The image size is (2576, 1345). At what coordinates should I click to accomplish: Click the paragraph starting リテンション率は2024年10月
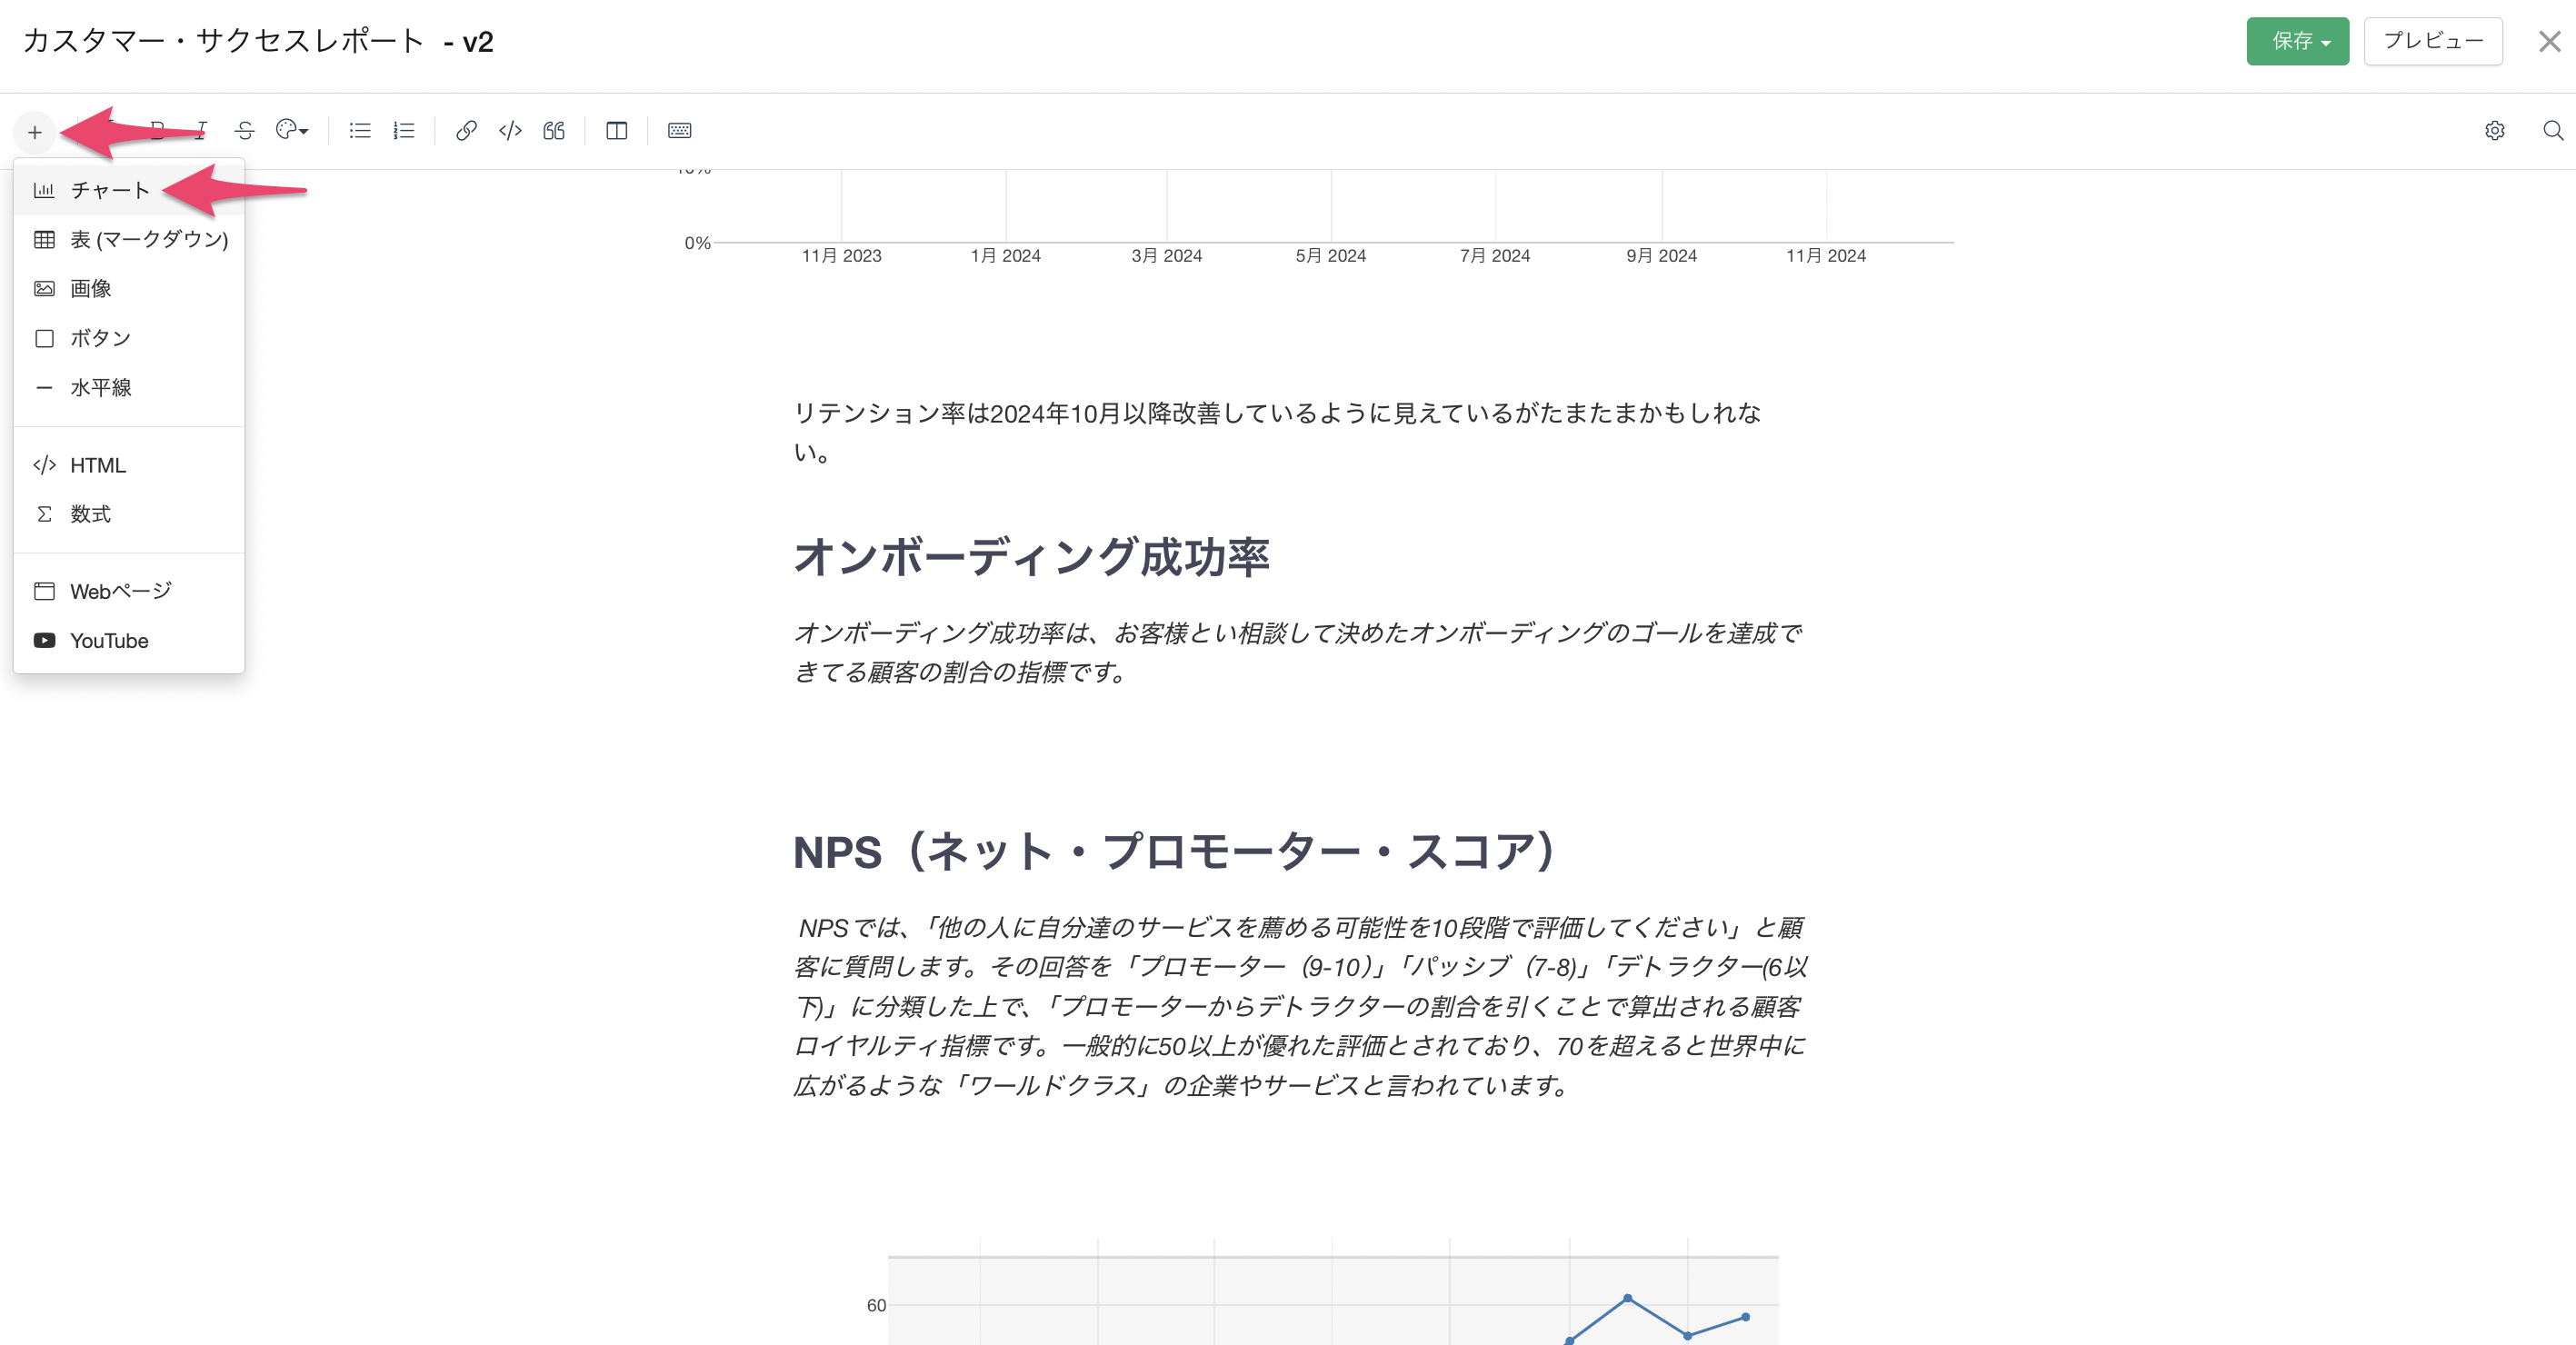[1277, 432]
